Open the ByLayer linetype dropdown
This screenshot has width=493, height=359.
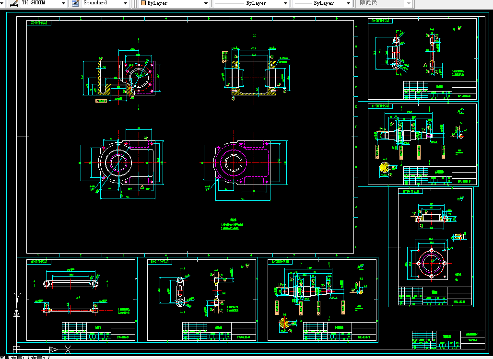pos(285,3)
